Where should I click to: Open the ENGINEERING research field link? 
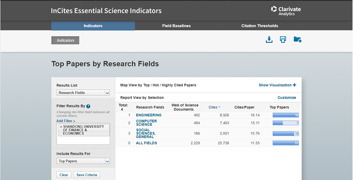tap(148, 115)
